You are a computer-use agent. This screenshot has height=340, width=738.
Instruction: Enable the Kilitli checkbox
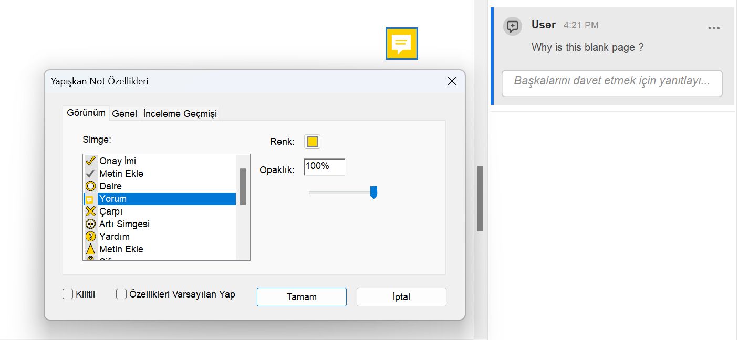click(x=68, y=294)
